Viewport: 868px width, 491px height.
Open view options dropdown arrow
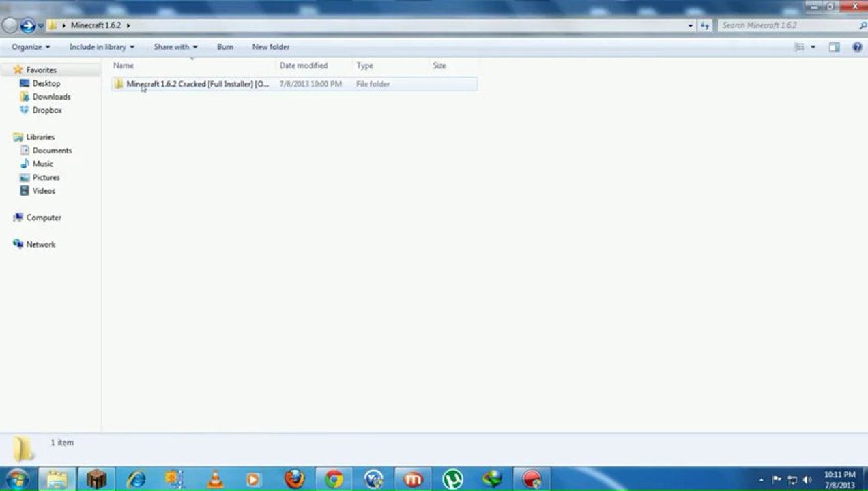pos(813,47)
